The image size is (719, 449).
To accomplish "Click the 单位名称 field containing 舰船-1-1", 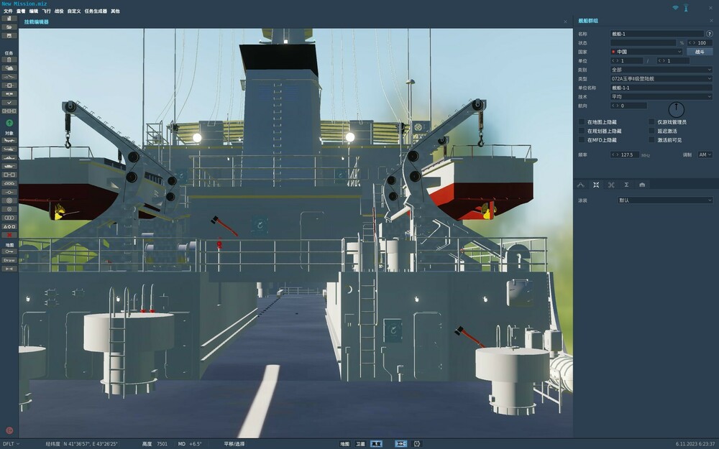I will 661,88.
